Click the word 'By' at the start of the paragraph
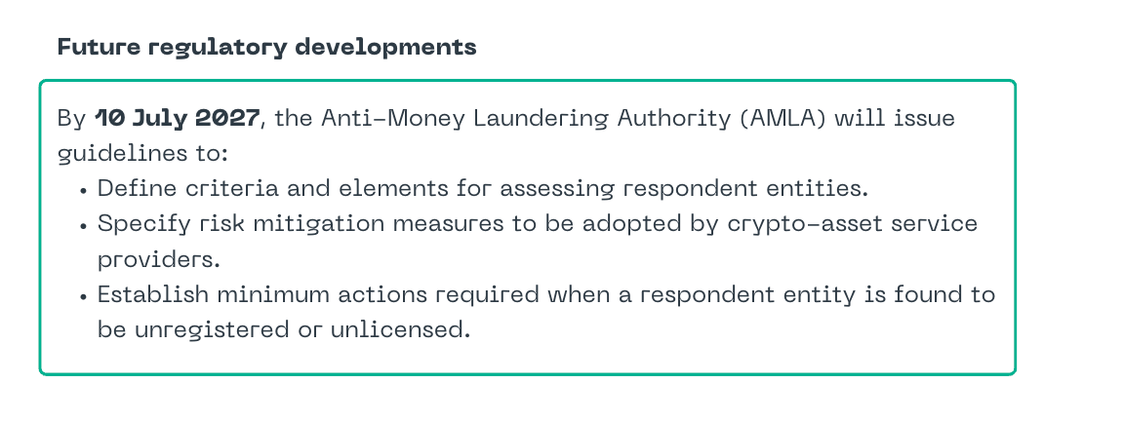This screenshot has width=1124, height=421. [71, 119]
